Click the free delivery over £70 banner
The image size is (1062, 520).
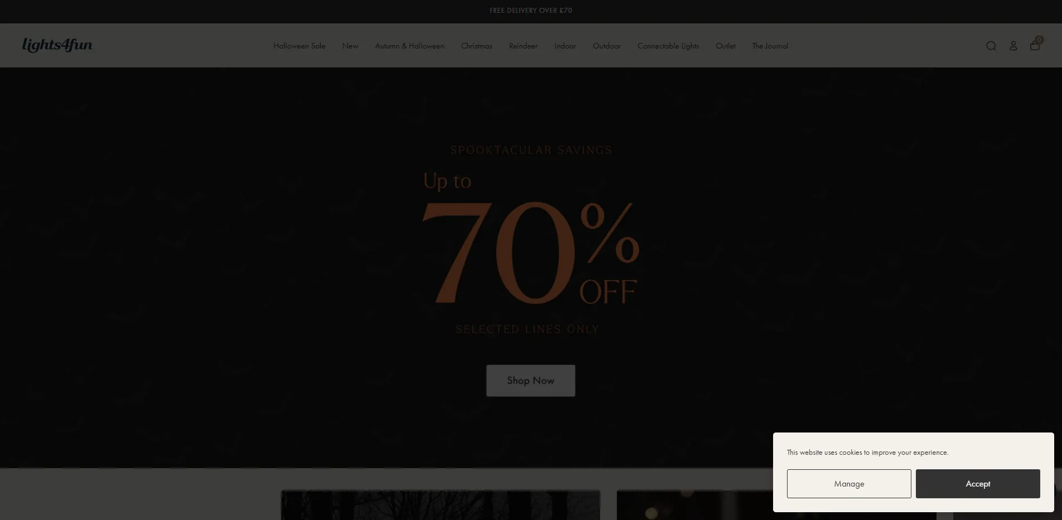pos(530,11)
